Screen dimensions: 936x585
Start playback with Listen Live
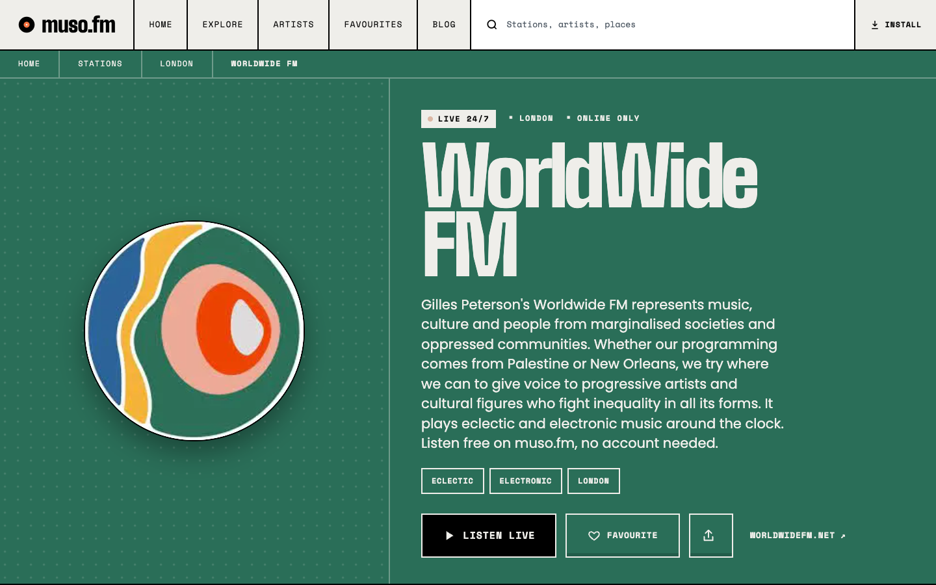pos(489,535)
